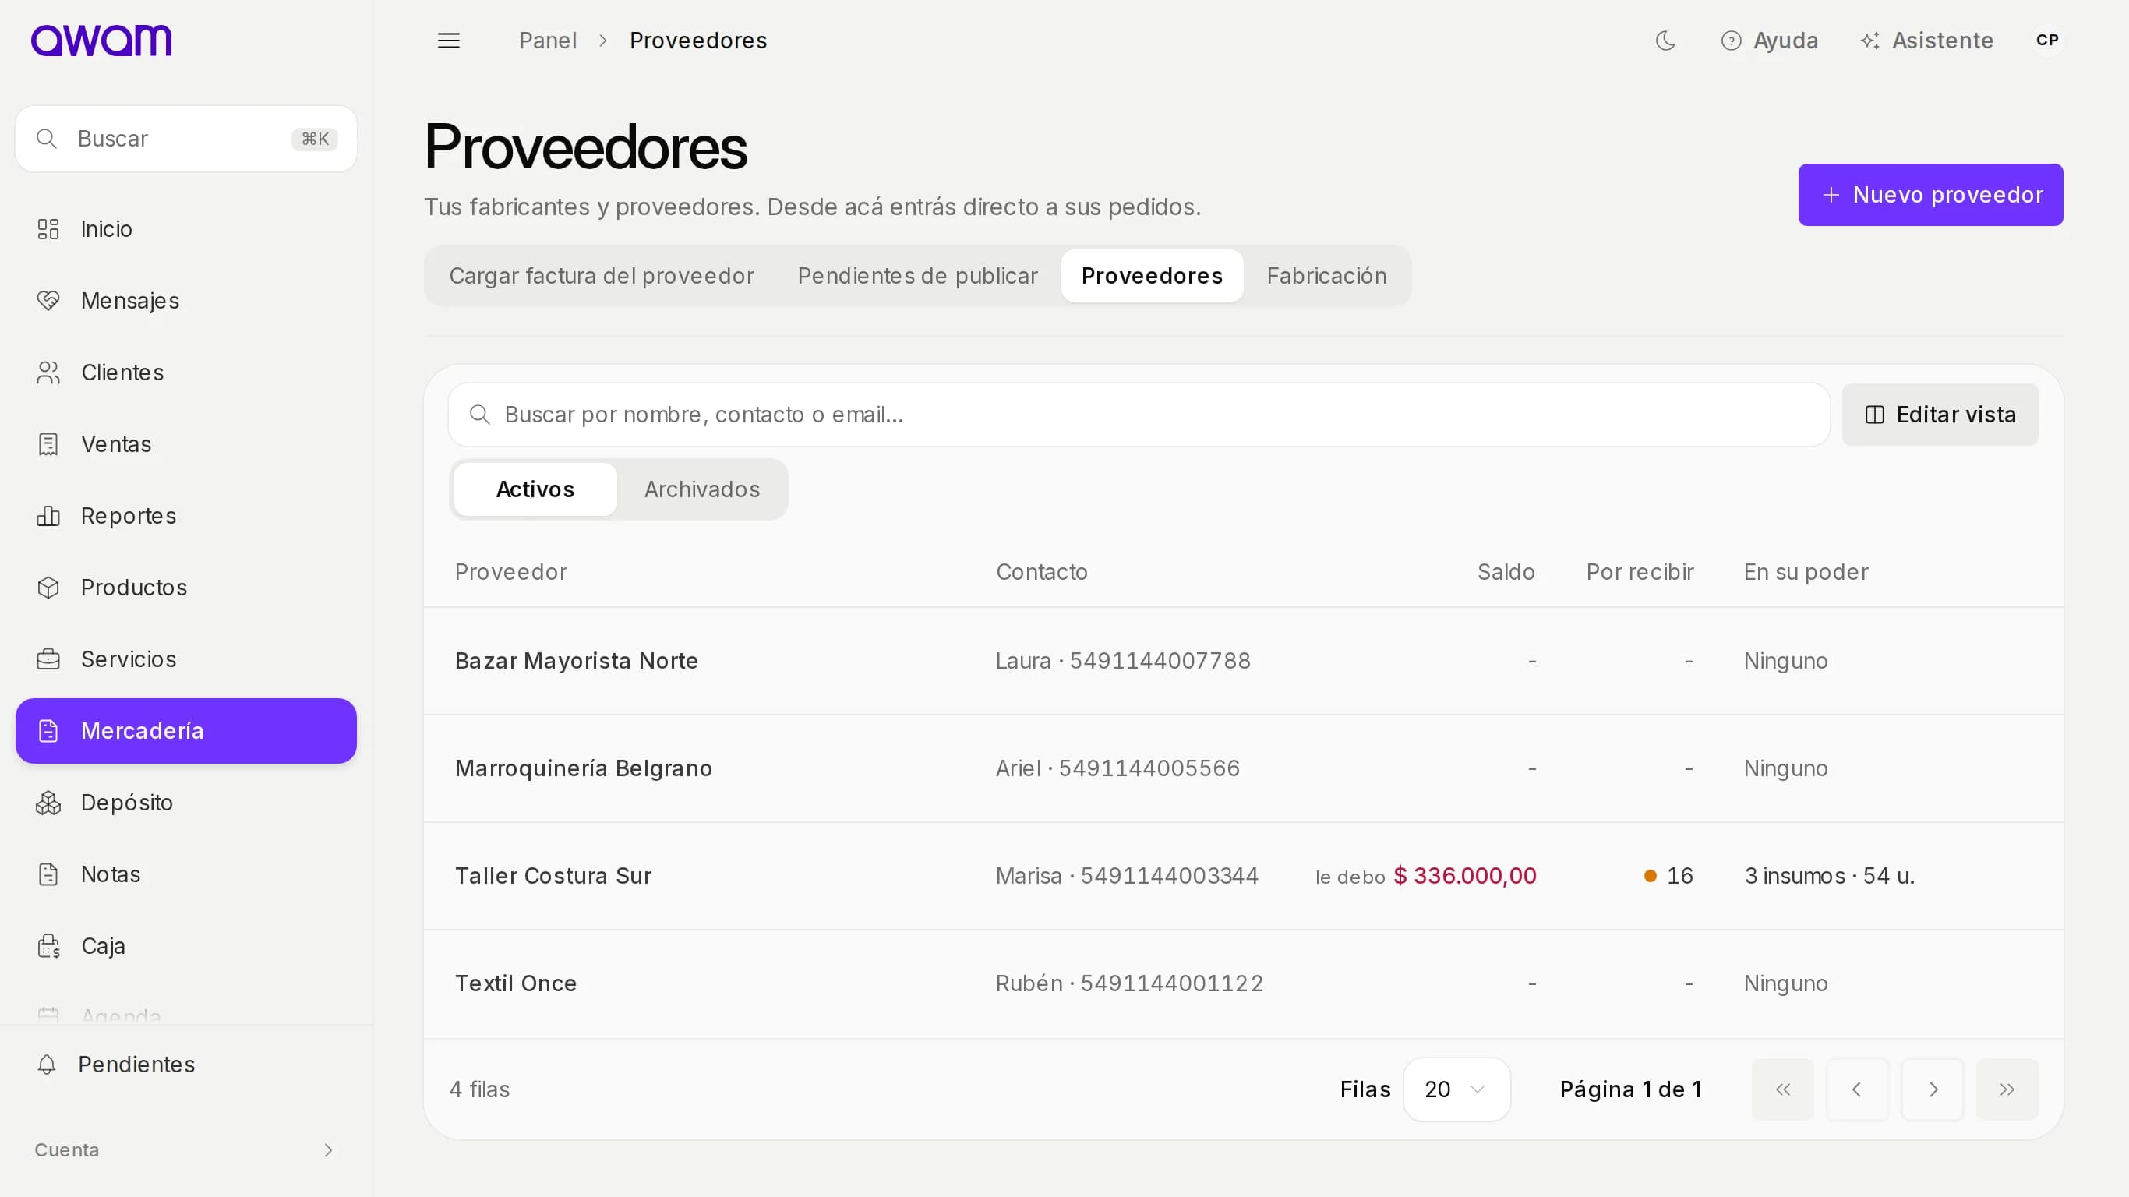Screen dimensions: 2129x1197
Task: Click the Editar vista button
Action: (1940, 414)
